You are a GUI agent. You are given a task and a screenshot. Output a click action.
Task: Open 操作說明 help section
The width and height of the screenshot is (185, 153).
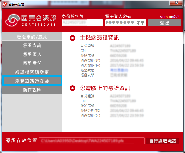[32, 90]
